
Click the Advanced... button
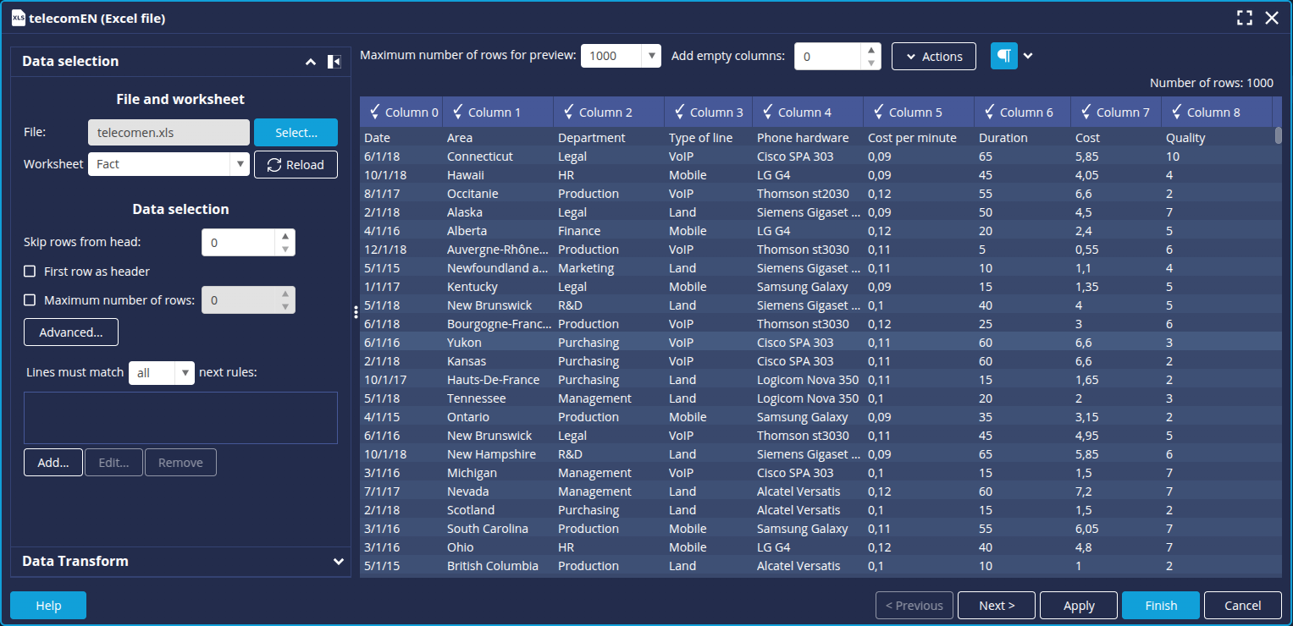coord(71,332)
